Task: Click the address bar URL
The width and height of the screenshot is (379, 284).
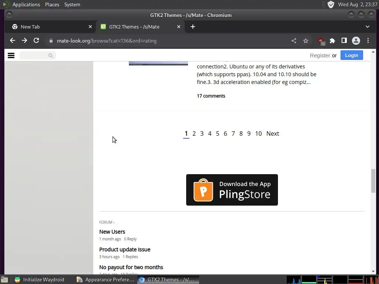Action: pos(107,41)
